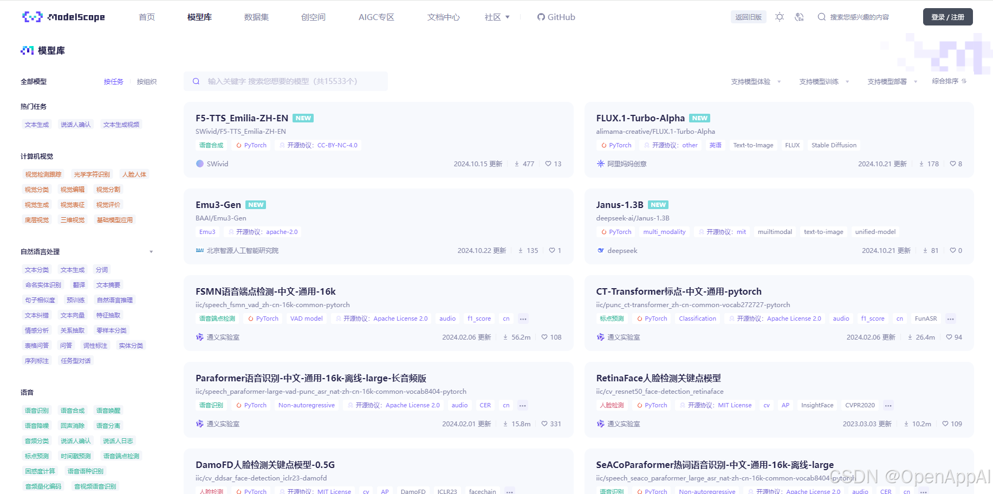
Task: Expand more tags on RetinaFace人脸检测 card
Action: (x=888, y=405)
